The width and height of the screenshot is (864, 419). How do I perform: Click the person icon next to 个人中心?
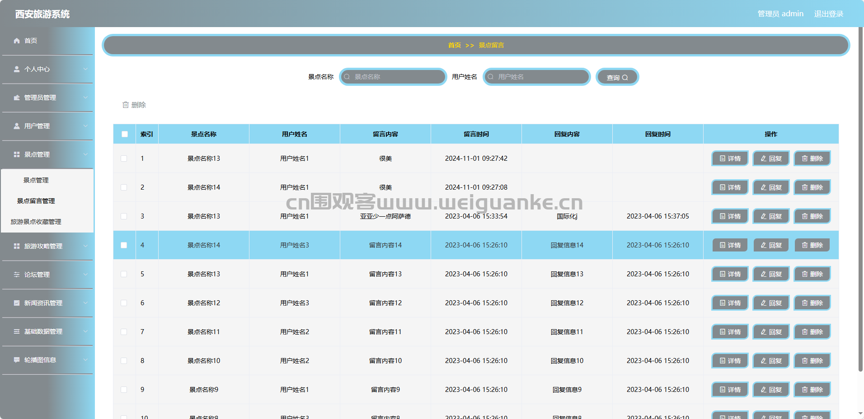point(17,69)
